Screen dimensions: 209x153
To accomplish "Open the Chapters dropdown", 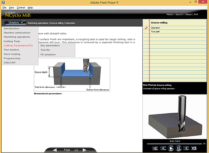I will 15,23.
